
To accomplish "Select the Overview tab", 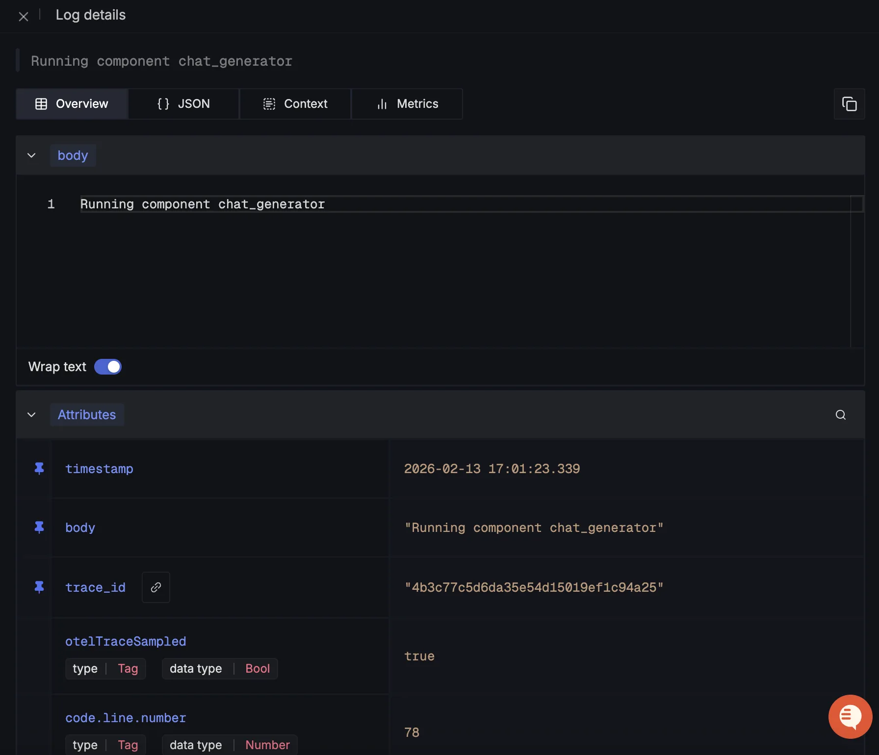I will point(72,104).
